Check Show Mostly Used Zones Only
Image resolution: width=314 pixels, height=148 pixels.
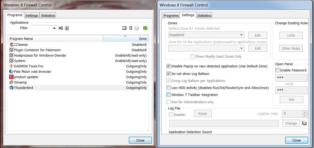click(193, 57)
